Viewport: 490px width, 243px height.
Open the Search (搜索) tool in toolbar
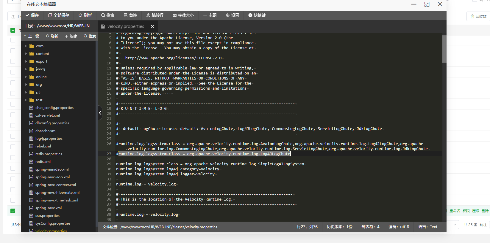coord(108,15)
